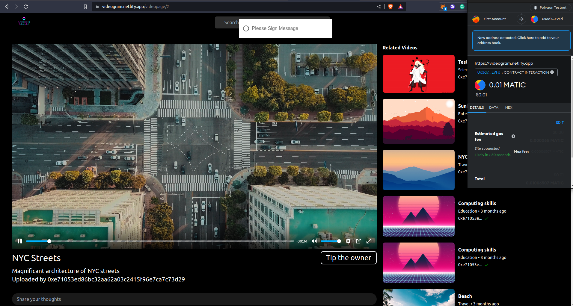Image resolution: width=573 pixels, height=306 pixels.
Task: Click the browser forward arrow
Action: [16, 6]
